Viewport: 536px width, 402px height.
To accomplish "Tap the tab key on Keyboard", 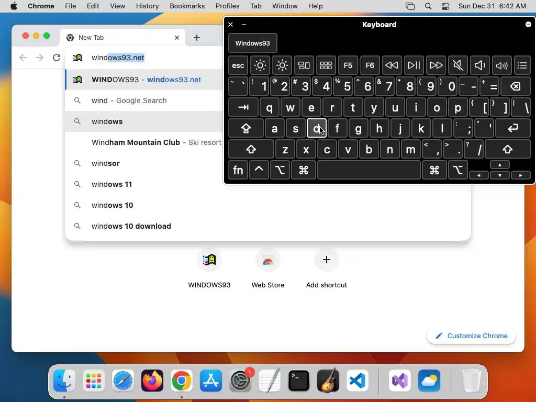I will point(243,108).
